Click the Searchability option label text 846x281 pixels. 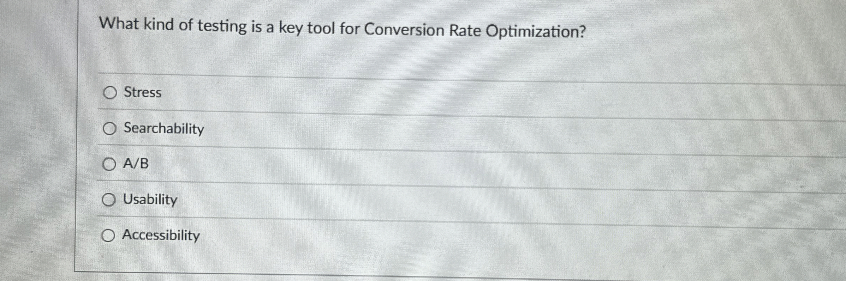click(x=164, y=128)
